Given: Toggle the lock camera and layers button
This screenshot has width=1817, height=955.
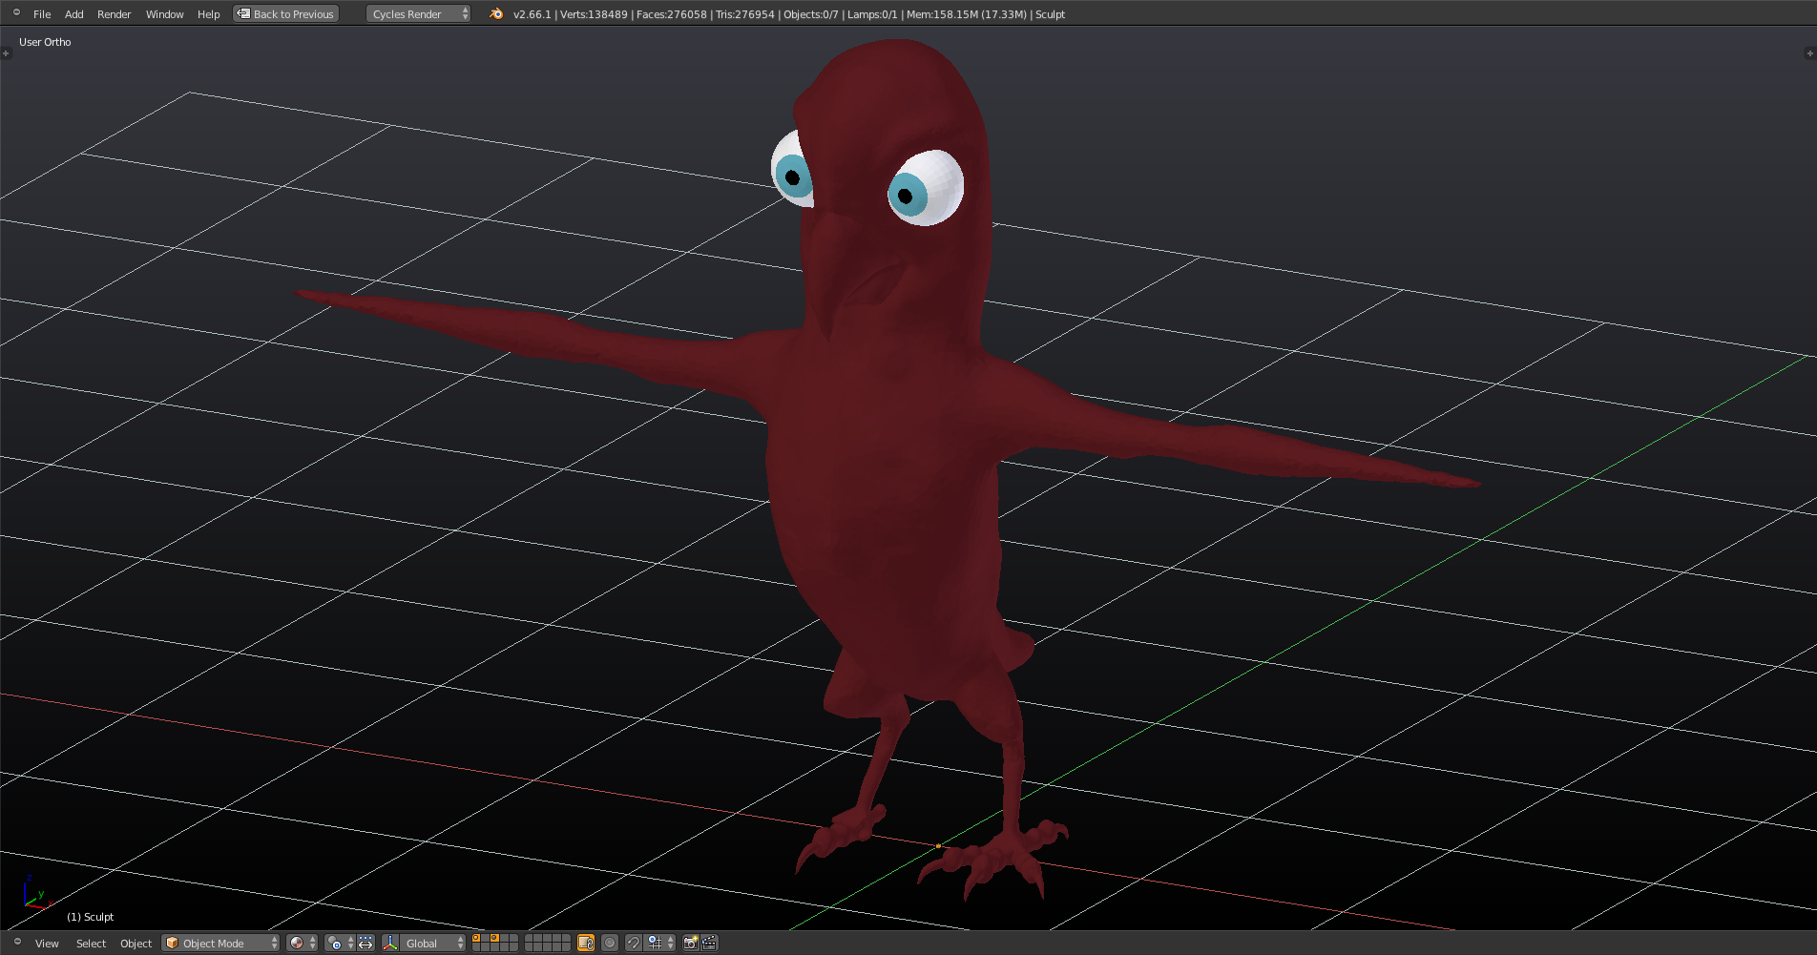Looking at the screenshot, I should (x=586, y=943).
